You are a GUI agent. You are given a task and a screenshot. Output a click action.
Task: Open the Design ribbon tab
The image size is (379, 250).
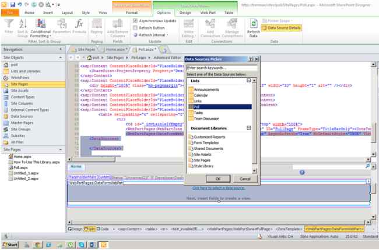[185, 13]
